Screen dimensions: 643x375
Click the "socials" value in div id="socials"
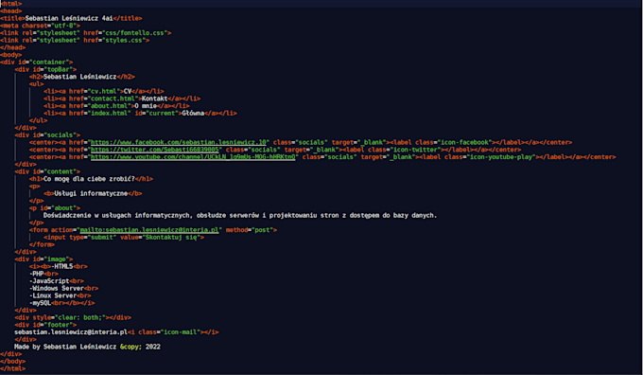pyautogui.click(x=60, y=135)
